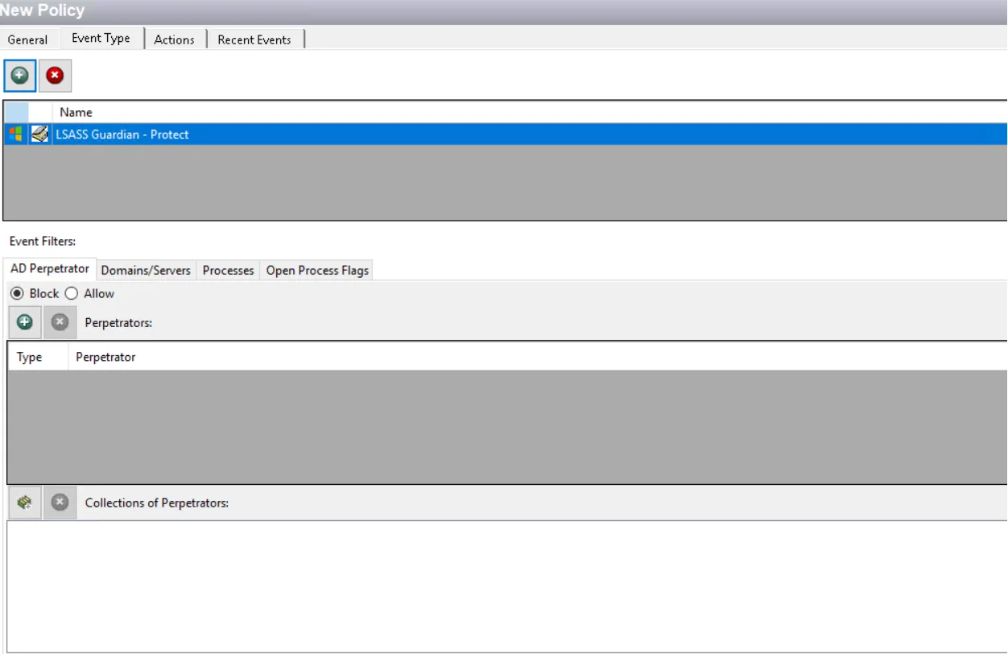Click the Perpetrator column header
Viewport: 1008px width, 654px height.
(537, 357)
